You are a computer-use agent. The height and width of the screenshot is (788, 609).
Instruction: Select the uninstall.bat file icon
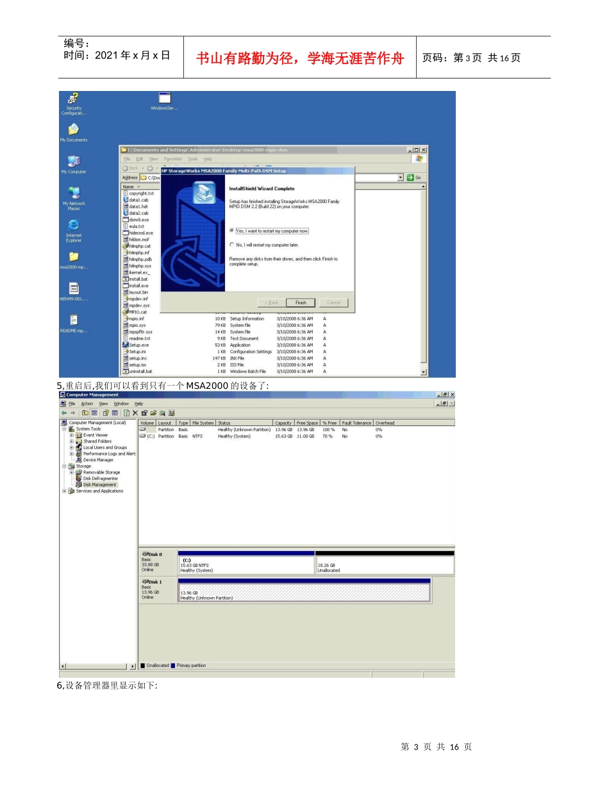click(125, 372)
